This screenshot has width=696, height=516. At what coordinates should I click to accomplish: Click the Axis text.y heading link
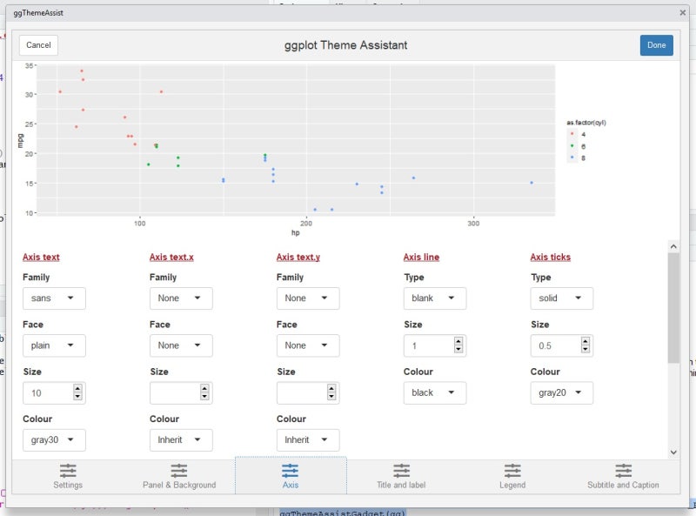pos(298,257)
